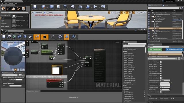Open Source Control in the main toolbar
Image resolution: width=184 pixels, height=103 pixels.
coord(43,7)
